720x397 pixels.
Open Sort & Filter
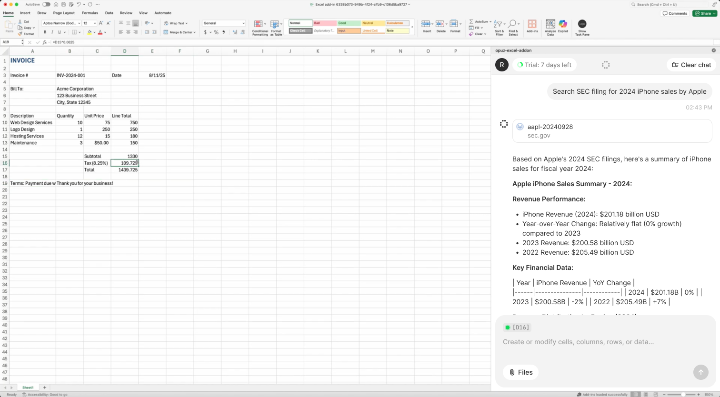[x=499, y=28]
